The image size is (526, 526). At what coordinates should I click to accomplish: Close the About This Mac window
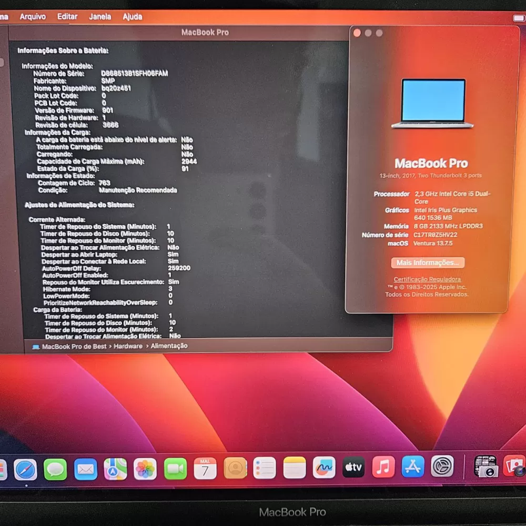[x=357, y=33]
